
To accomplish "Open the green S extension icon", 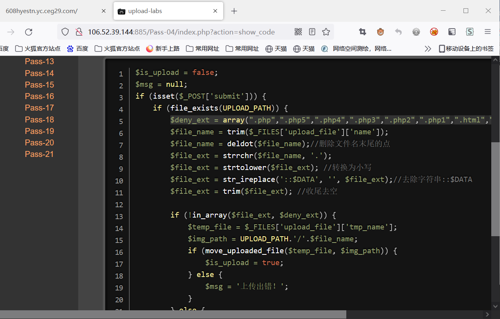I will [470, 32].
